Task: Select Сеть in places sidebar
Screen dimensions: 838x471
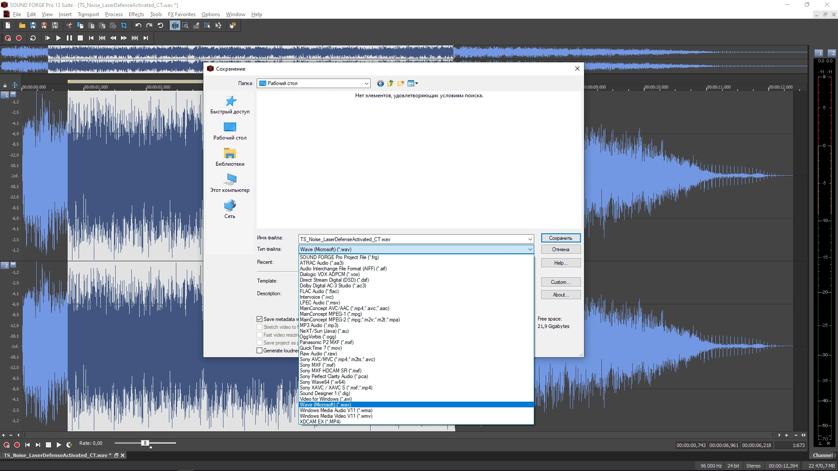Action: pyautogui.click(x=230, y=210)
